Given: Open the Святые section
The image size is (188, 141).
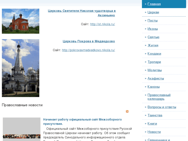Looking at the screenshot, I should 153,37.
